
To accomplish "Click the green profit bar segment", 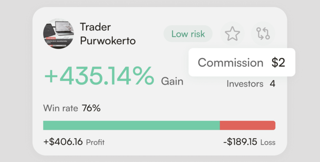I will [x=131, y=125].
